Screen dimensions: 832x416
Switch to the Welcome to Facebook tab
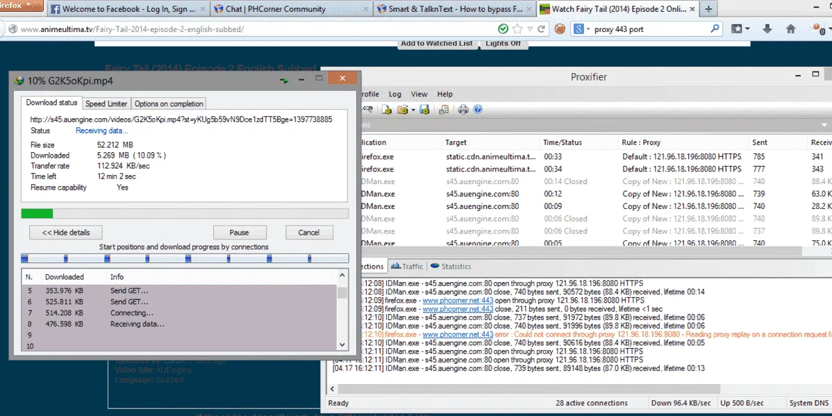pyautogui.click(x=128, y=9)
